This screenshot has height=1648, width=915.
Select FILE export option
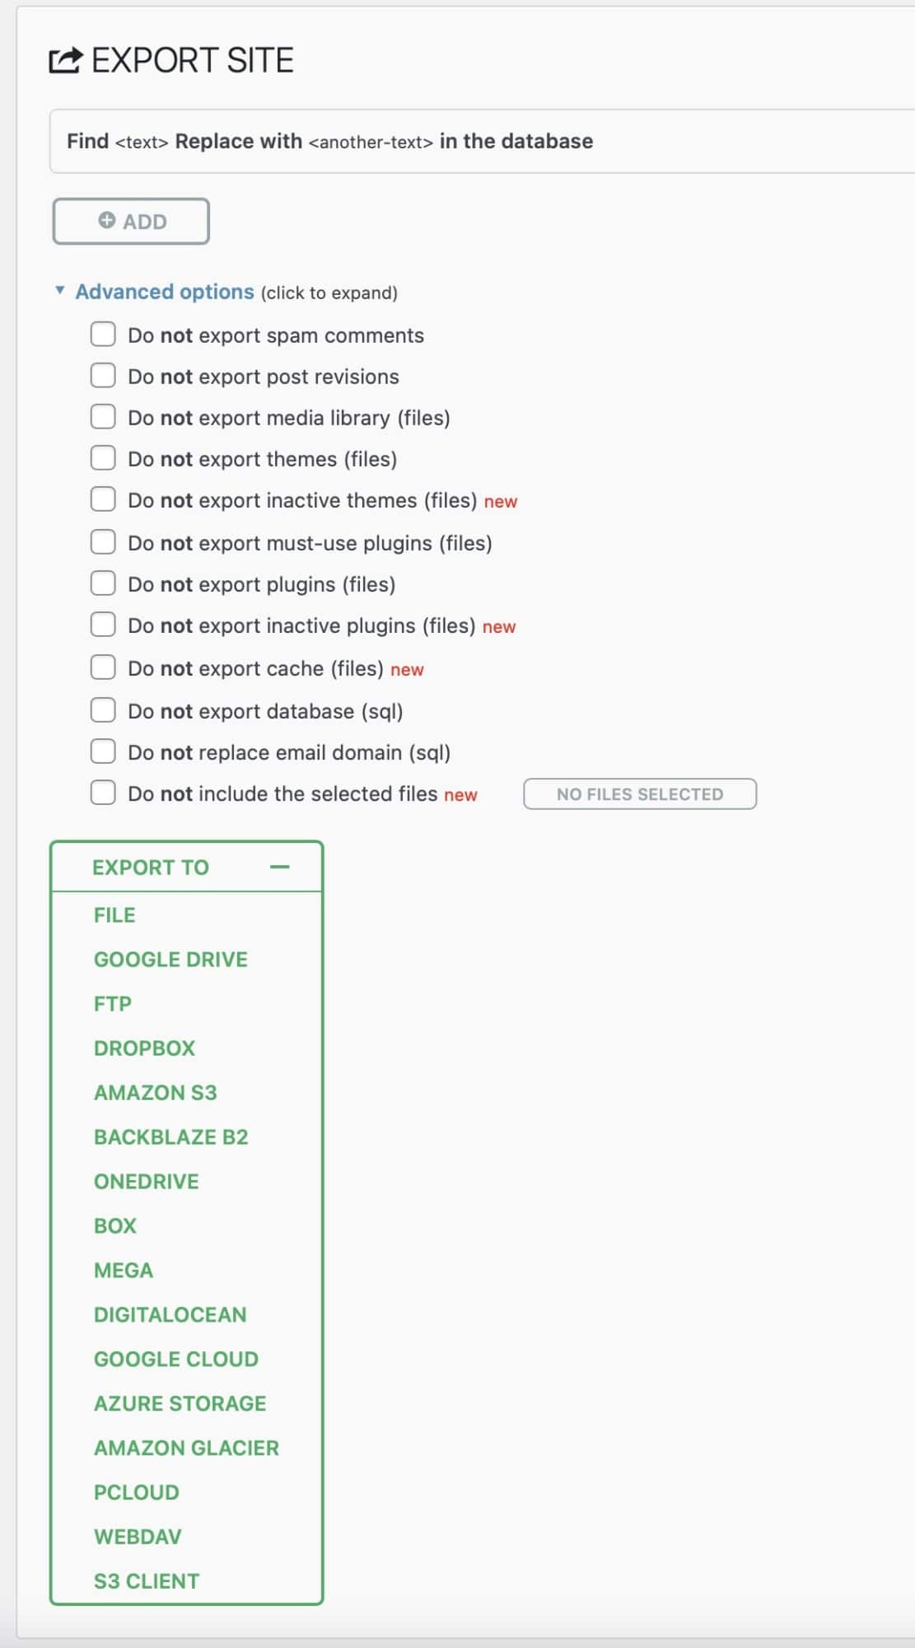coord(114,915)
